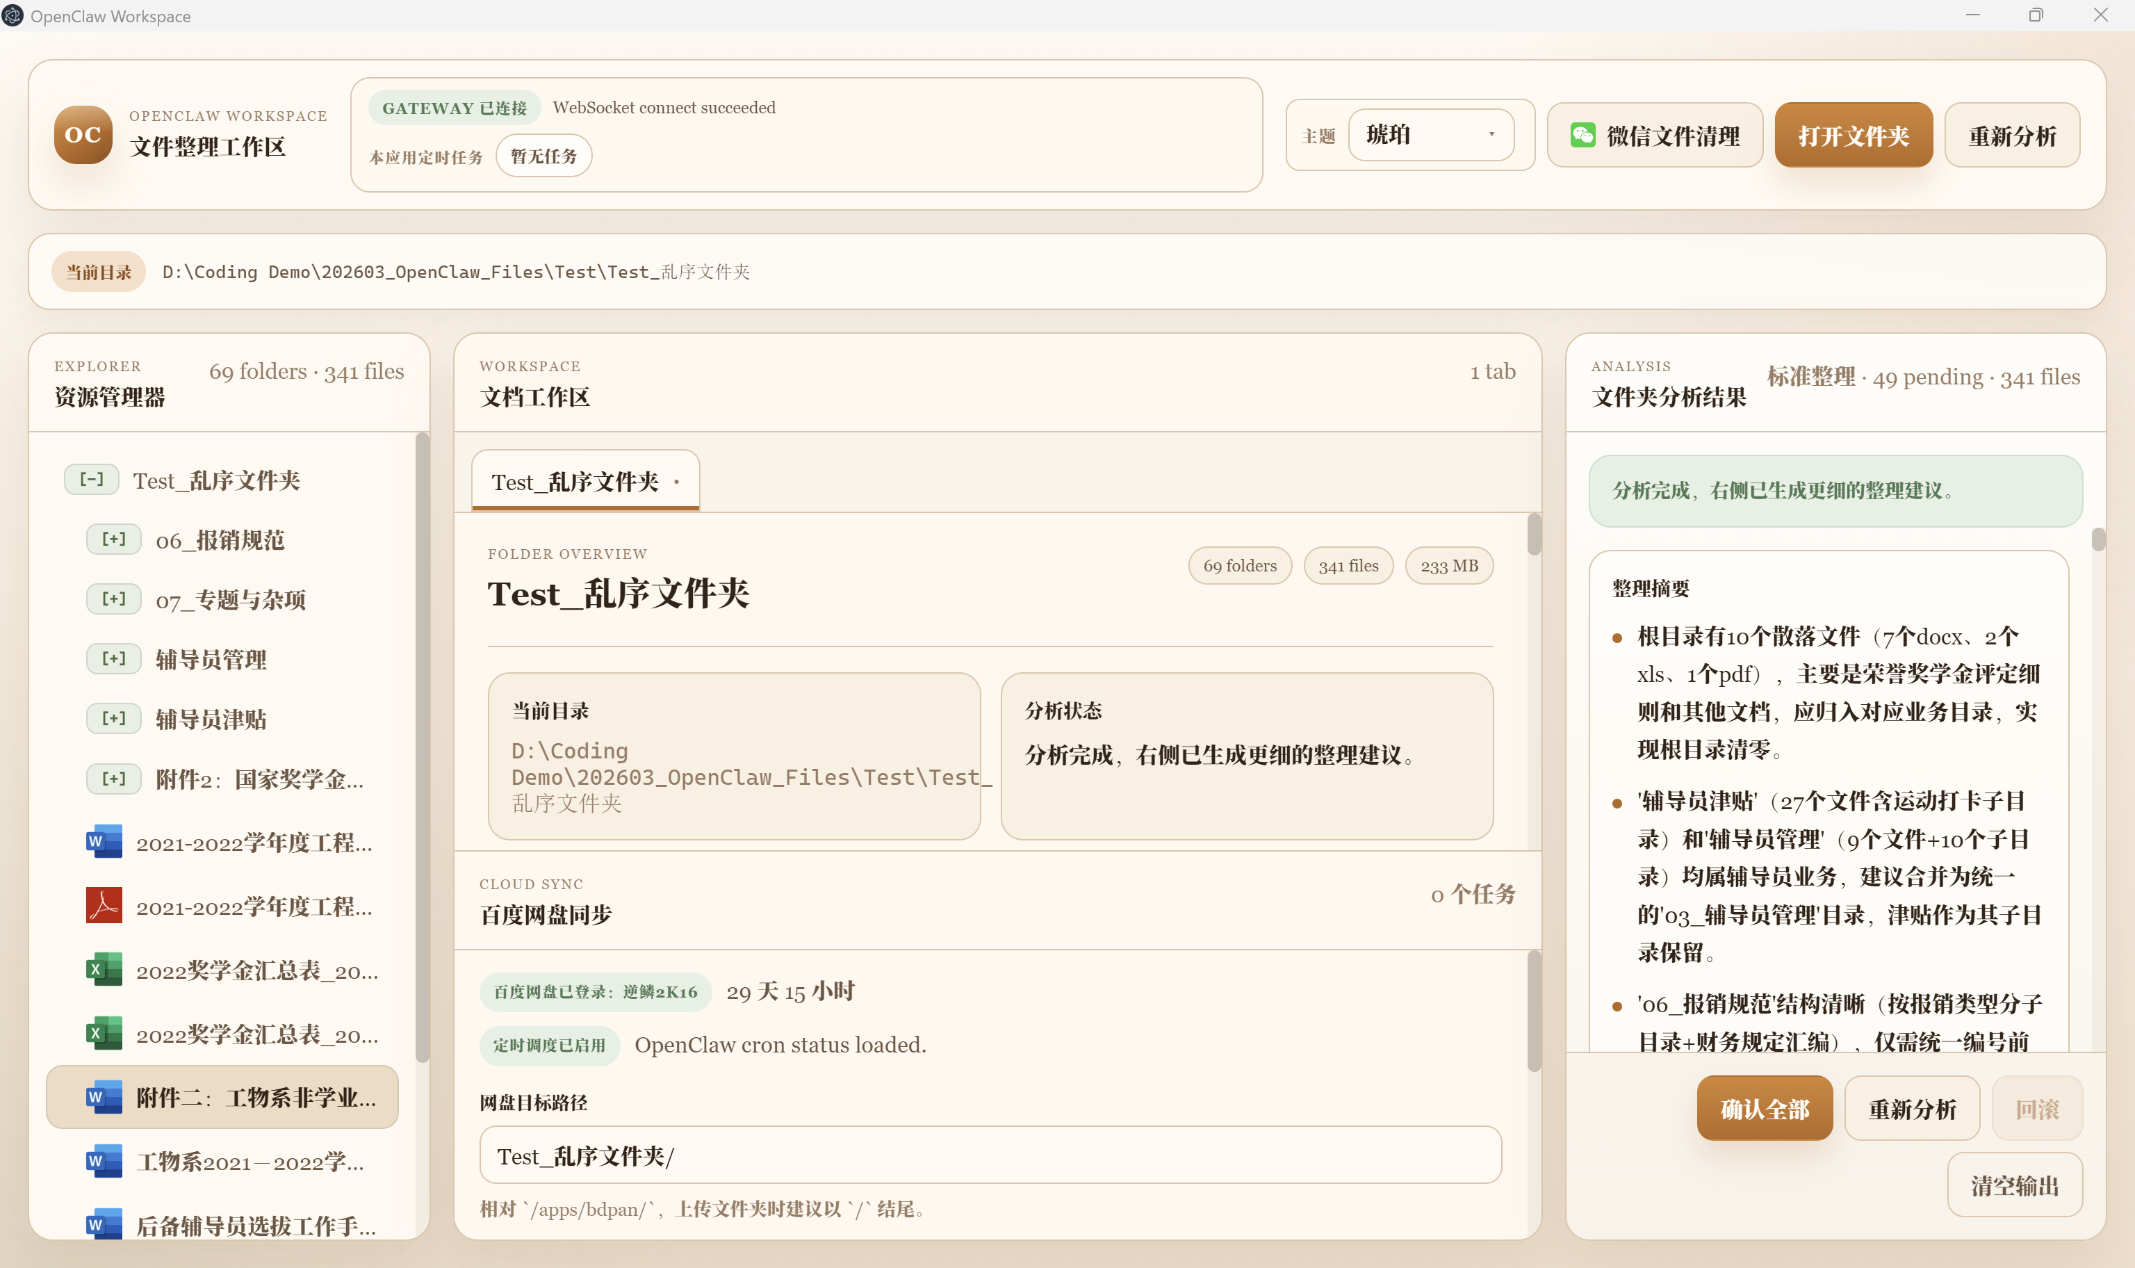Click the 清空输出 button

point(2014,1185)
